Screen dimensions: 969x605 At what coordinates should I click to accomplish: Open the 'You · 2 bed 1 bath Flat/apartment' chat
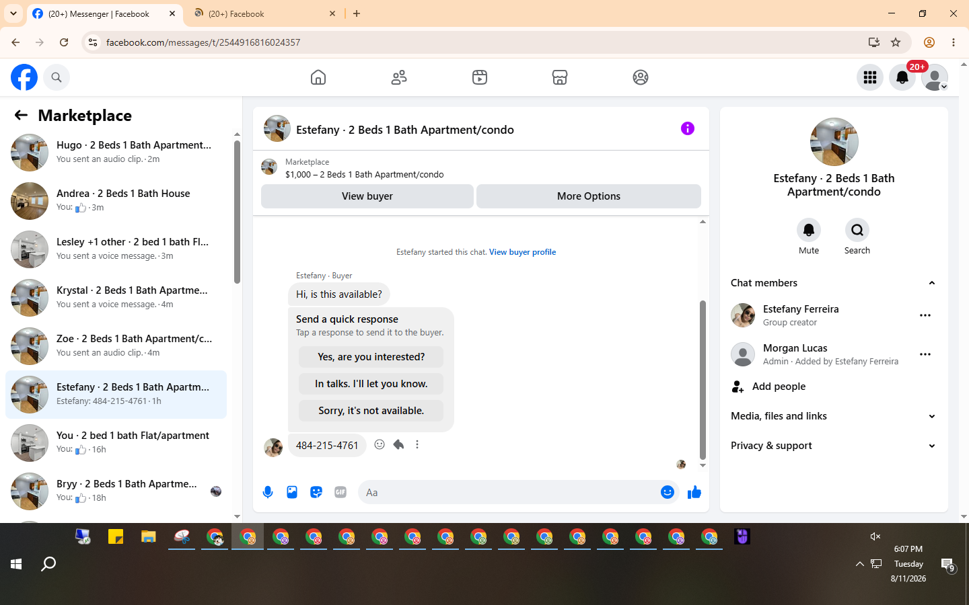(x=116, y=442)
